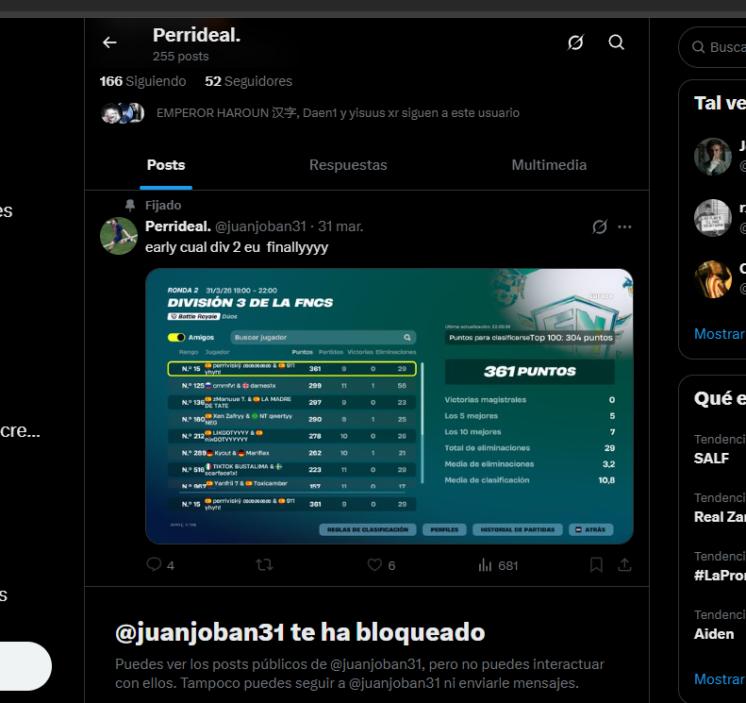746x703 pixels.
Task: Click Mostrar más under trends
Action: [x=720, y=679]
